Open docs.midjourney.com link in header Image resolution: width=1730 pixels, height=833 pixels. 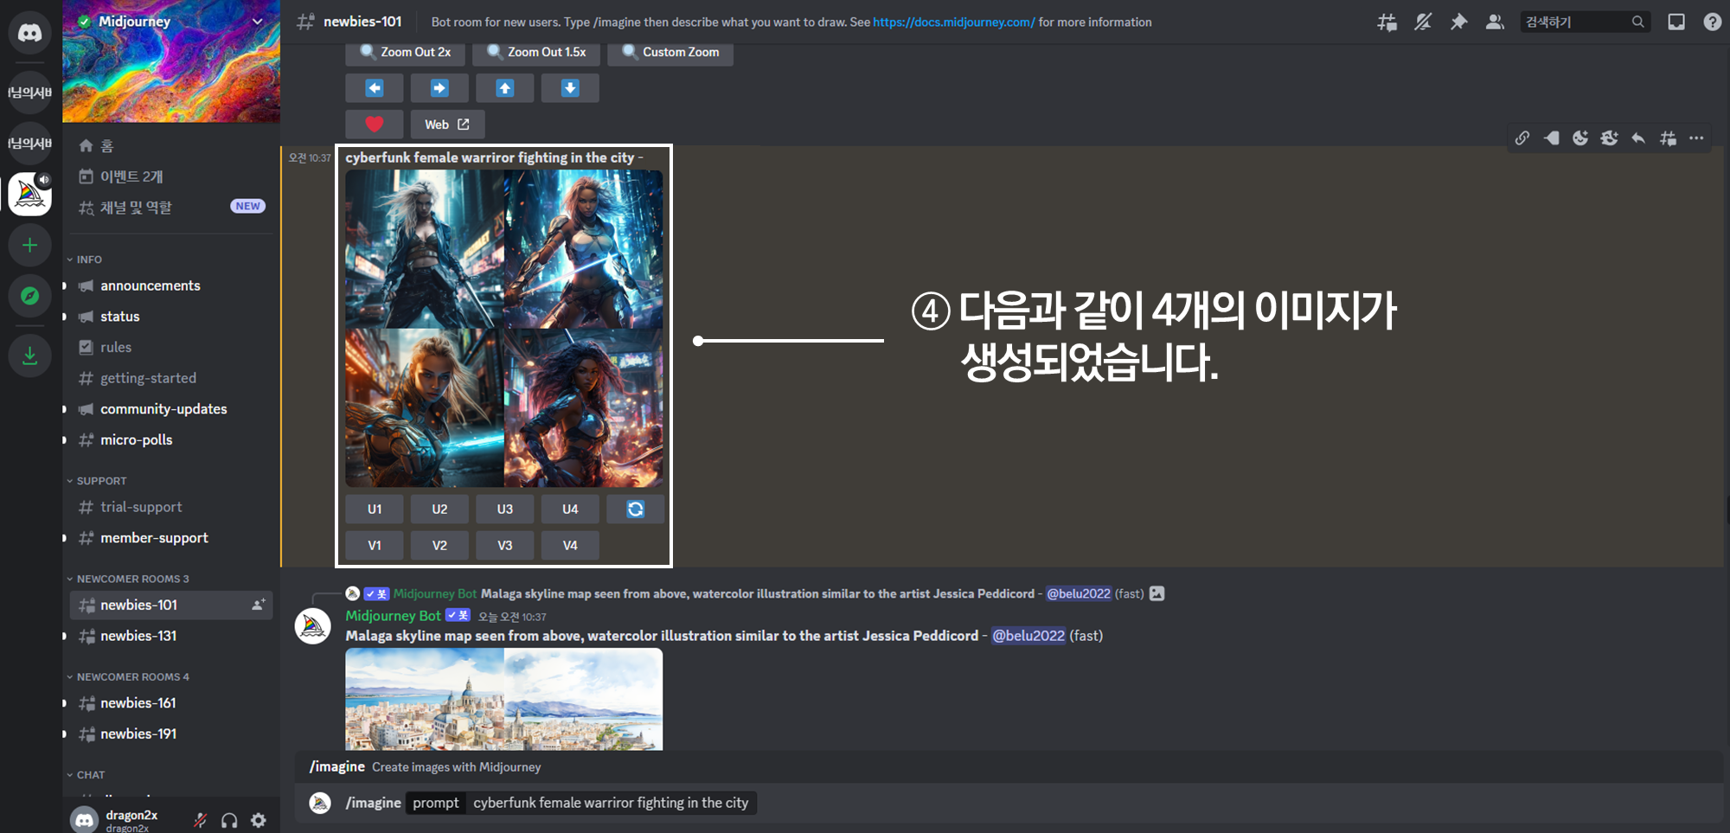953,22
